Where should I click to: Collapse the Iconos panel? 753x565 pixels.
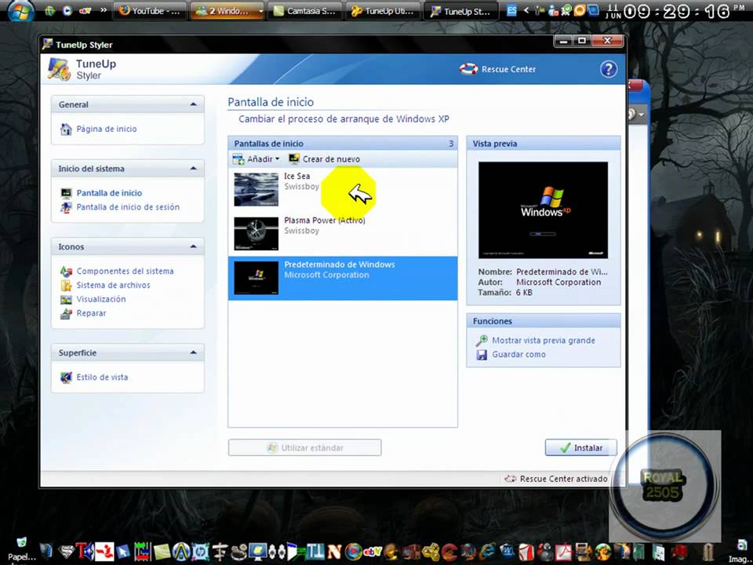pos(193,246)
